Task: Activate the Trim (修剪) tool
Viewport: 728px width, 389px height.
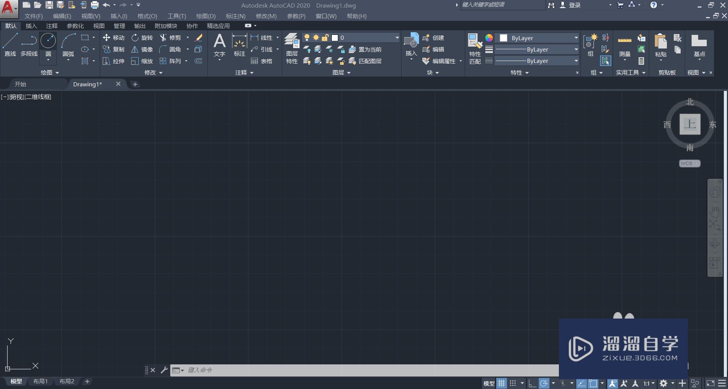Action: [x=170, y=37]
